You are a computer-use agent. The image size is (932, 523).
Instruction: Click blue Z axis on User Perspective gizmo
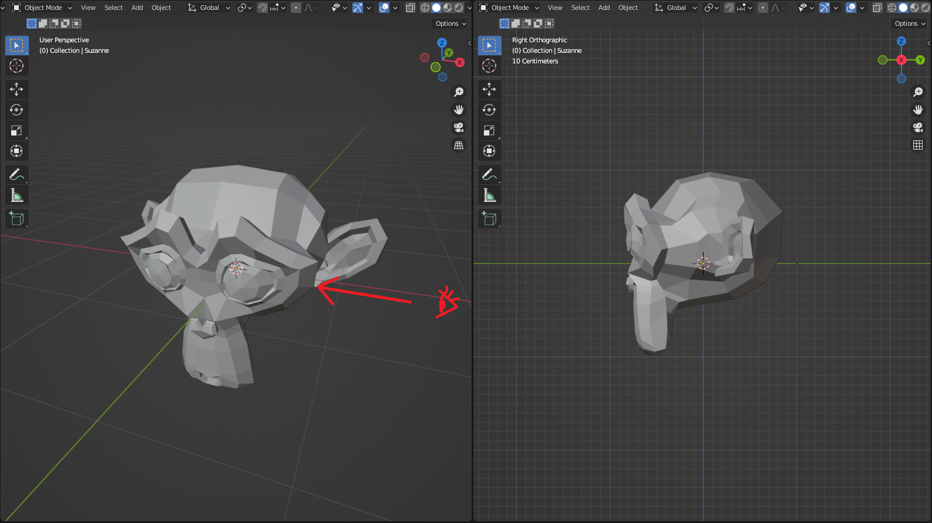tap(442, 43)
